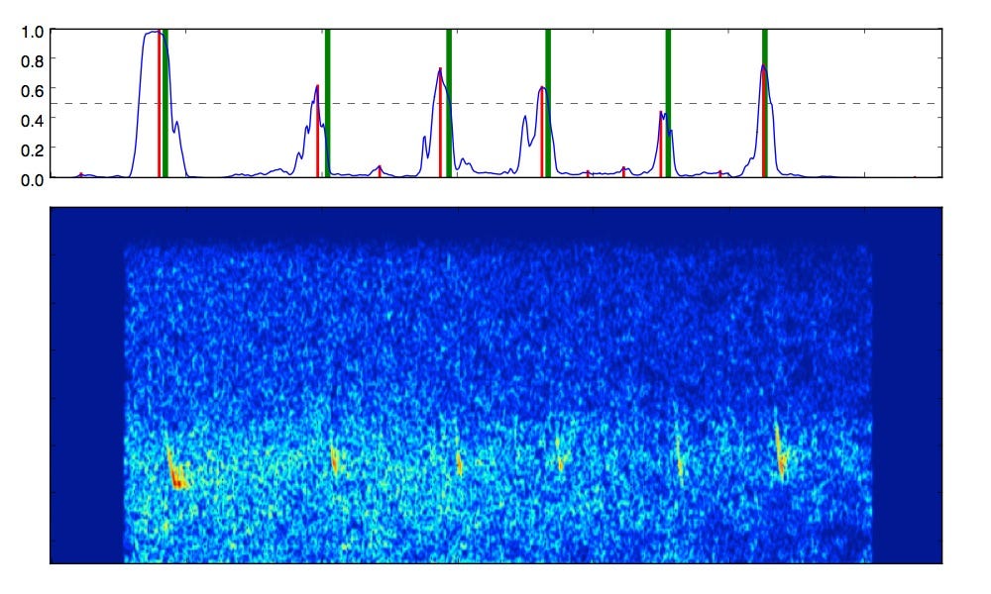Click the dashed 0.5 threshold line

pos(496,104)
